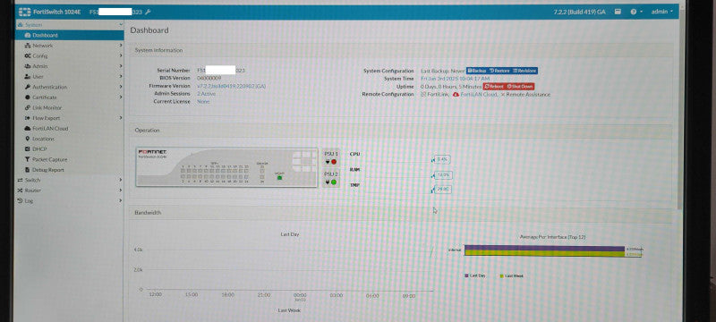Click the FortiSwitch logo icon in header
This screenshot has height=322, width=716.
pyautogui.click(x=24, y=12)
